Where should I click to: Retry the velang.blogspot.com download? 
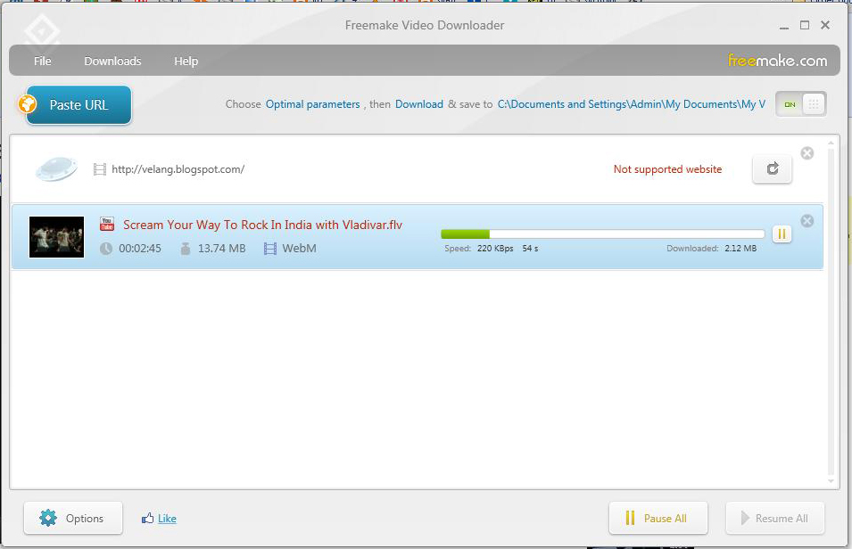point(772,168)
